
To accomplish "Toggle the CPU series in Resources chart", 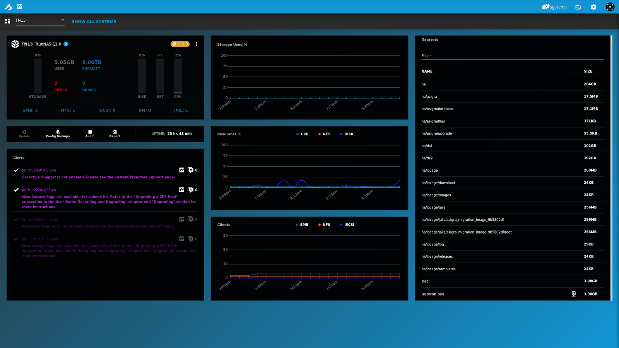I will pyautogui.click(x=302, y=134).
